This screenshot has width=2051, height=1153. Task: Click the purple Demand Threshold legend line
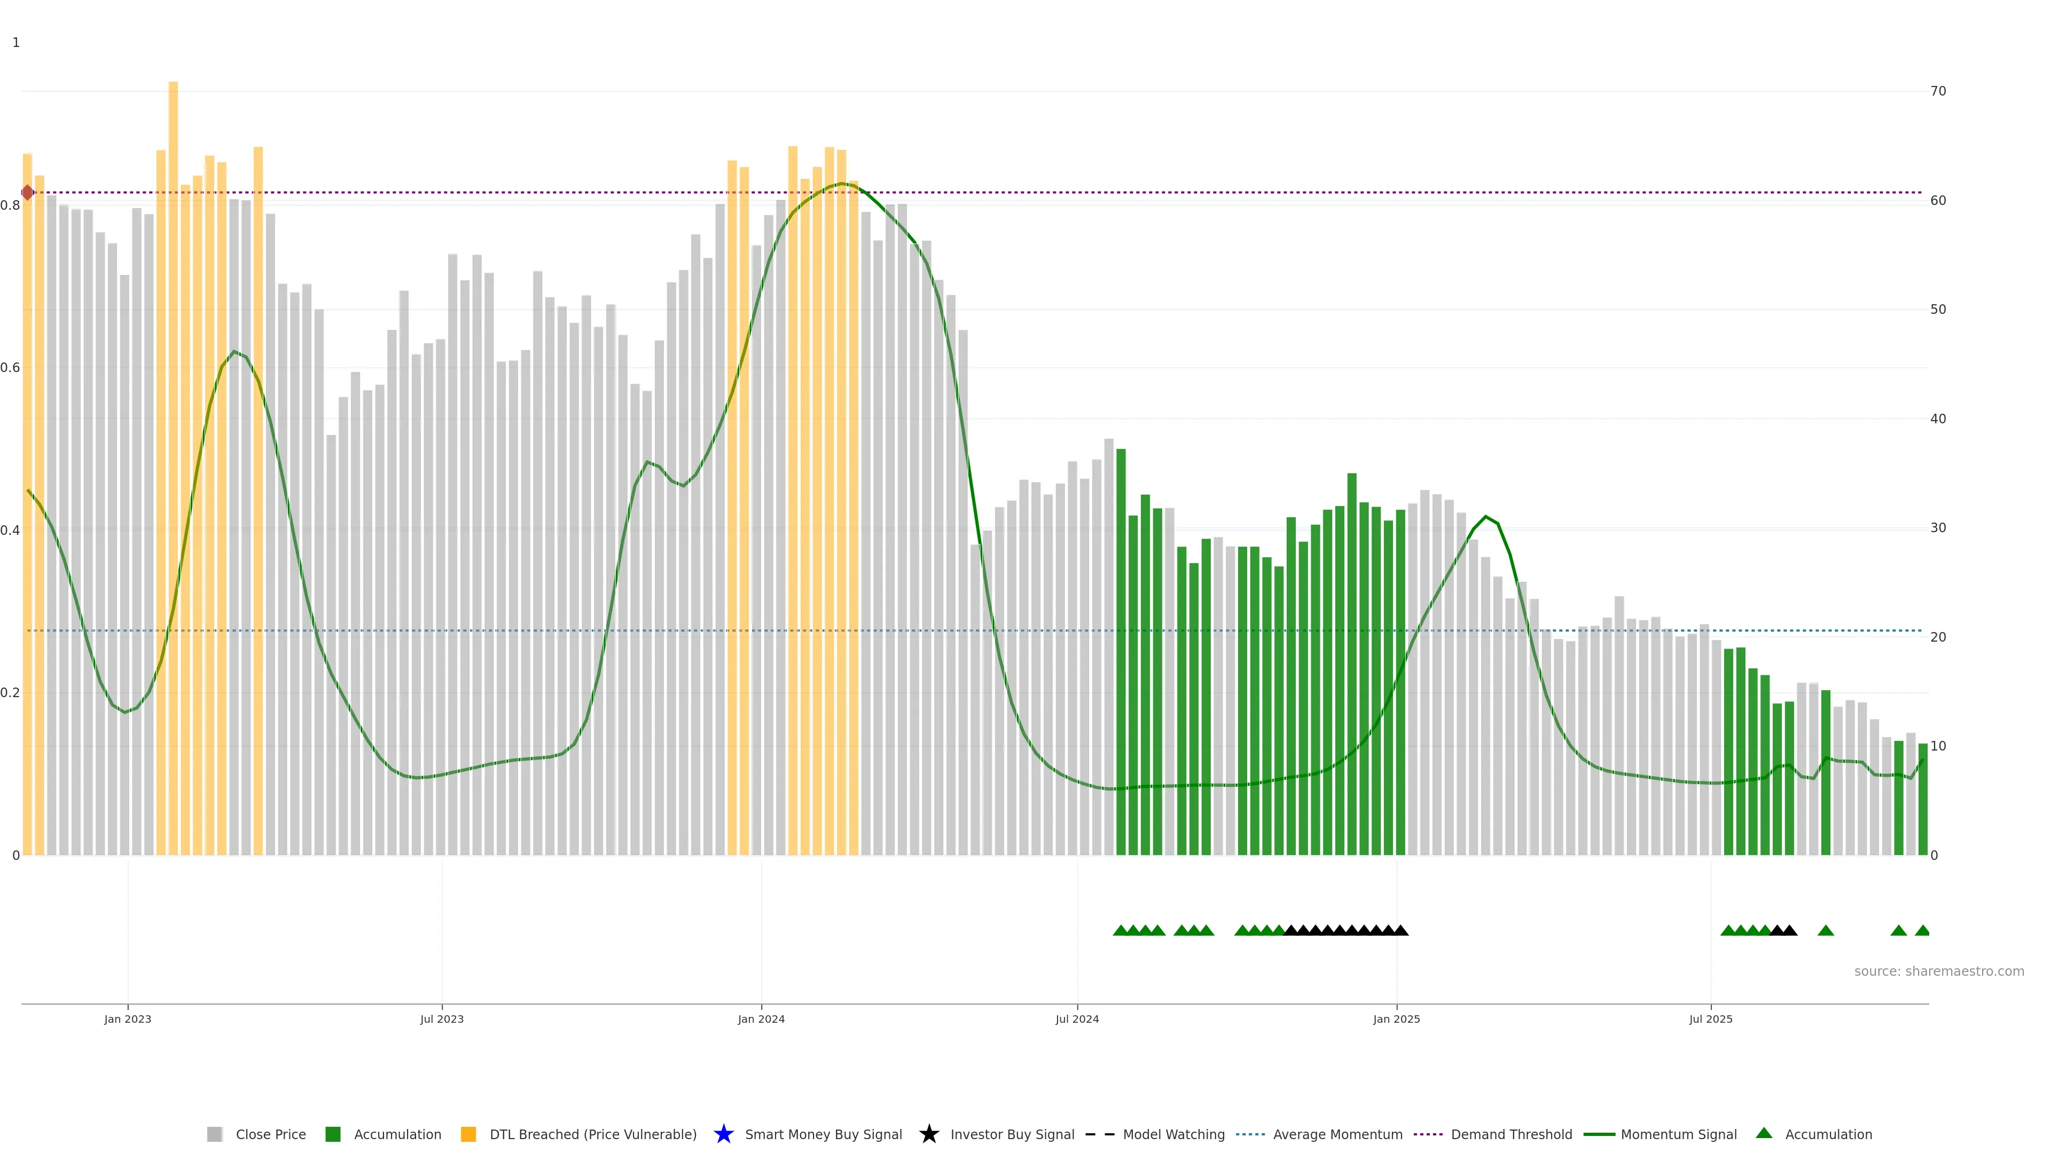1428,1134
